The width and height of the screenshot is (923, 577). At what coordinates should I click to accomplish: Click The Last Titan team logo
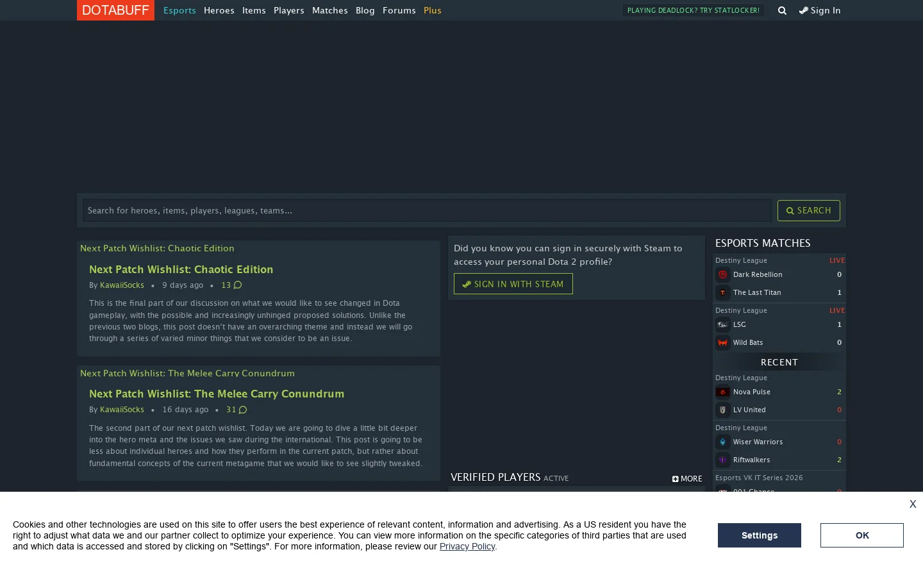723,292
